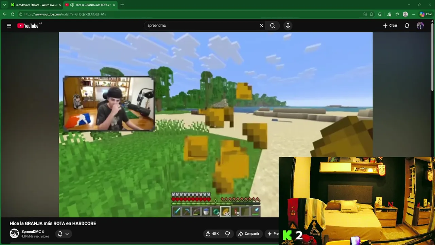Go to the YouTube home logo
This screenshot has width=435, height=245.
click(x=28, y=26)
